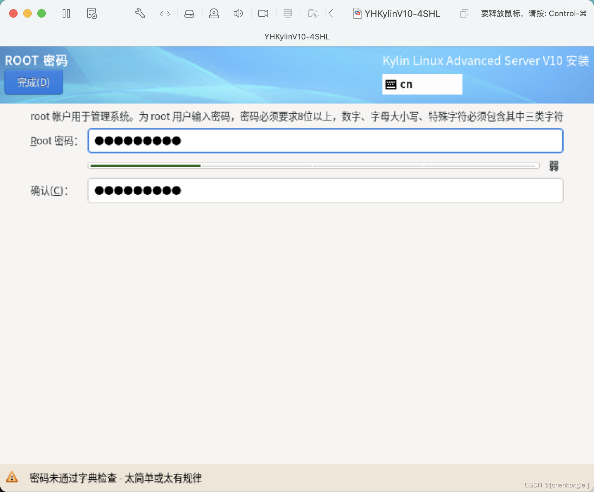Click the root password requirement description
Screen dimensions: 594x492
(297, 116)
